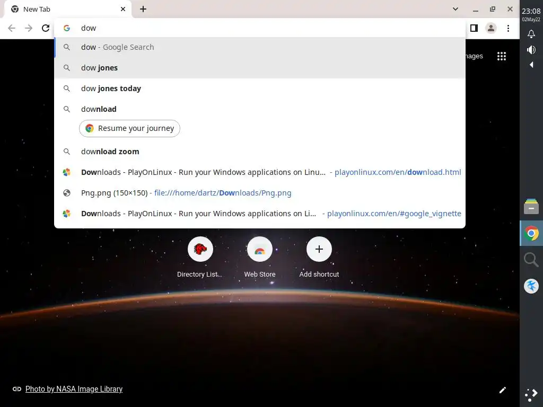Open Png.png file suggestion
This screenshot has width=543, height=407.
(260, 193)
